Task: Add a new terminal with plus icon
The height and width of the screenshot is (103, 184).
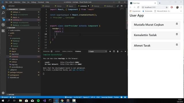Action: tap(110, 51)
